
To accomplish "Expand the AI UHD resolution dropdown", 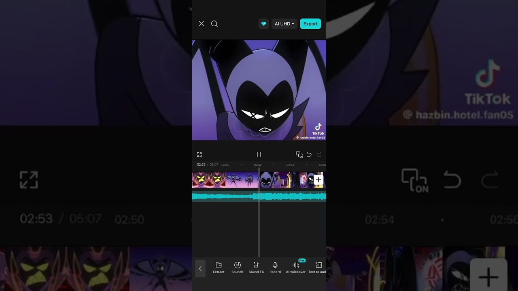I will tap(284, 24).
